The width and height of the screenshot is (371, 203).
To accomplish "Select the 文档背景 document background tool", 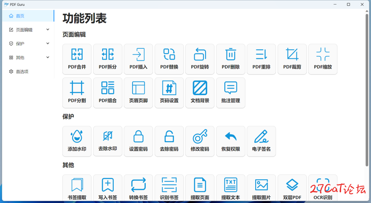I will [x=200, y=93].
